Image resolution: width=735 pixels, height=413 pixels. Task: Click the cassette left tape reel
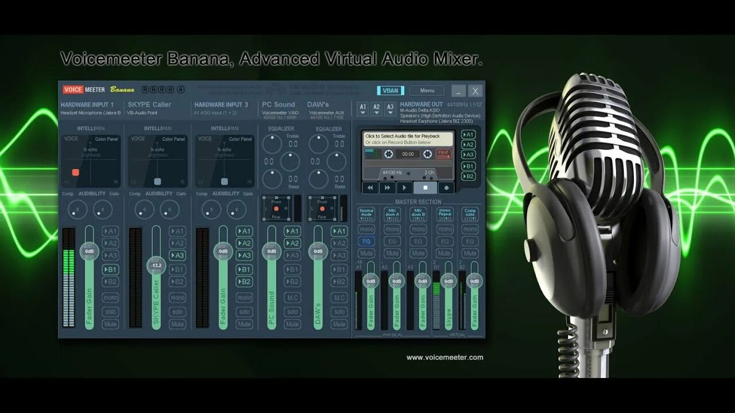pyautogui.click(x=389, y=154)
